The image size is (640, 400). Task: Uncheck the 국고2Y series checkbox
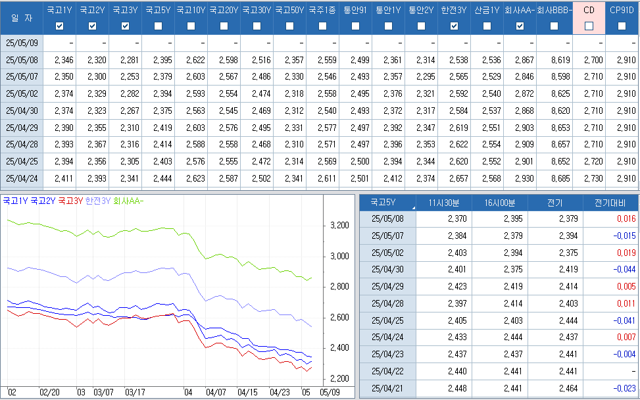pos(93,26)
